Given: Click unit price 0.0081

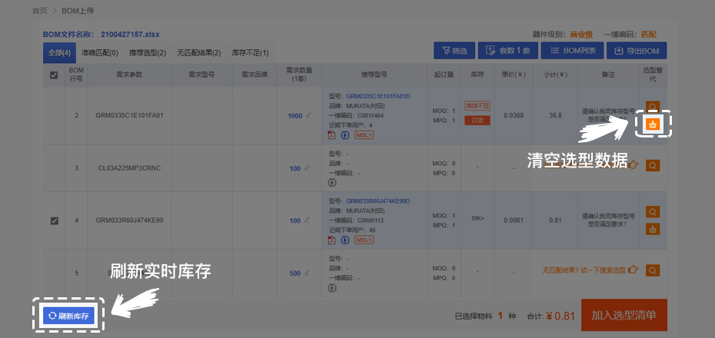Looking at the screenshot, I should coord(514,220).
